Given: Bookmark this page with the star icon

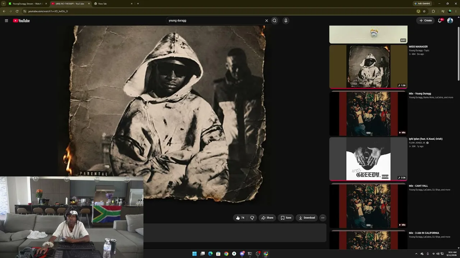Looking at the screenshot, I should pos(424,11).
